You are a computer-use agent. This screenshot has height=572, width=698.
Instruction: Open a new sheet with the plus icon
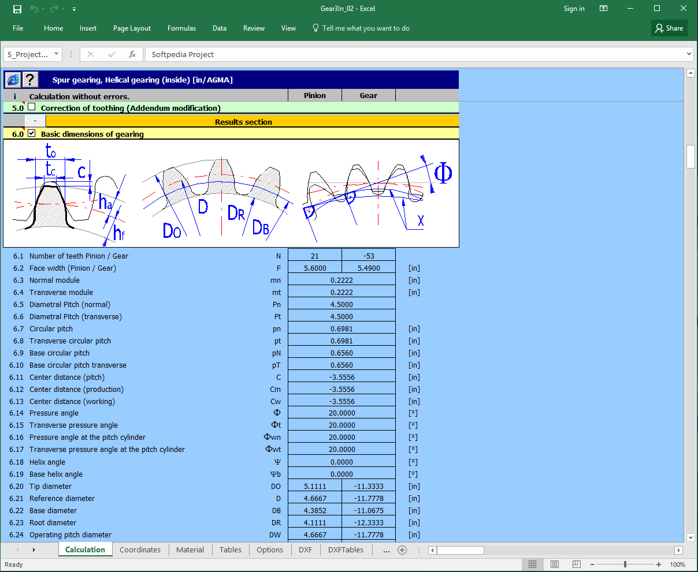(x=402, y=550)
